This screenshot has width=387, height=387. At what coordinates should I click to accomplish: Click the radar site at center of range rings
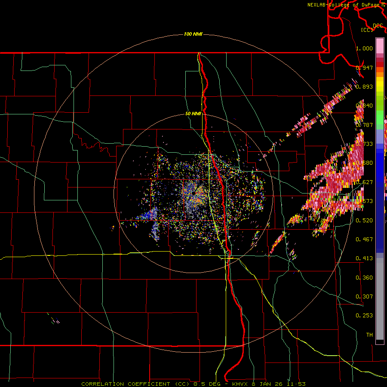coord(193,193)
